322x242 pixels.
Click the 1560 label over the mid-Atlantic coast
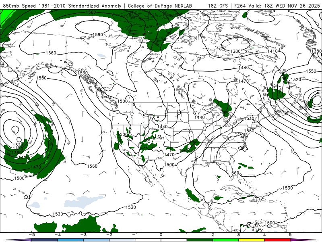tap(249, 131)
